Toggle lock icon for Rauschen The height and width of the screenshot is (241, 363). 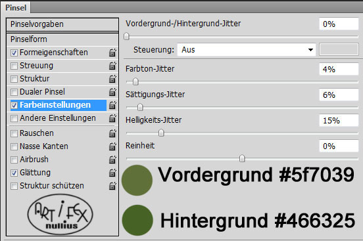click(112, 133)
